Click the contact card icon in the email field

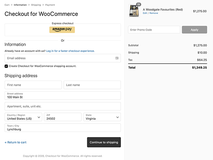[x=117, y=58]
